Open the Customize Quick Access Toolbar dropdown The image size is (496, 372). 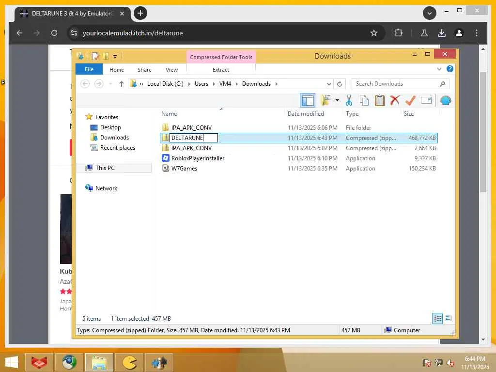115,57
